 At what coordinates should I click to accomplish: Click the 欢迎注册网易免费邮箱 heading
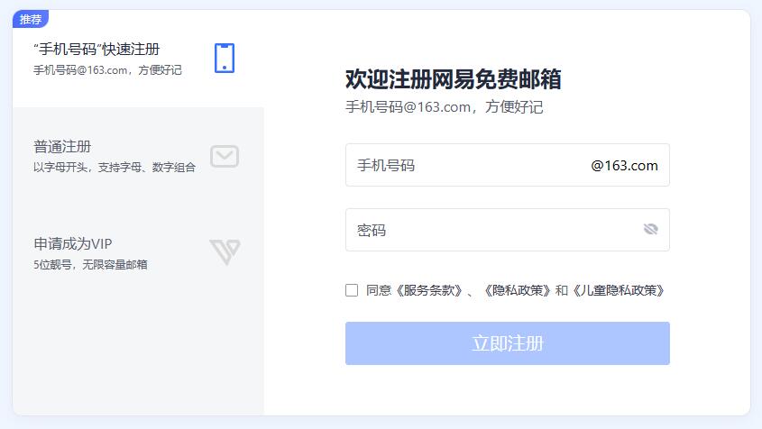[453, 79]
